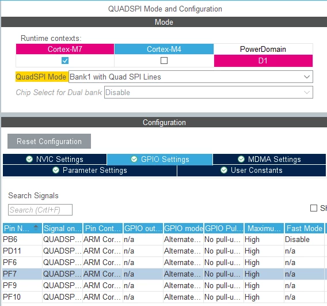Click the ARM Cortex cell in PF10 row
Image resolution: width=327 pixels, height=306 pixels.
point(103,297)
